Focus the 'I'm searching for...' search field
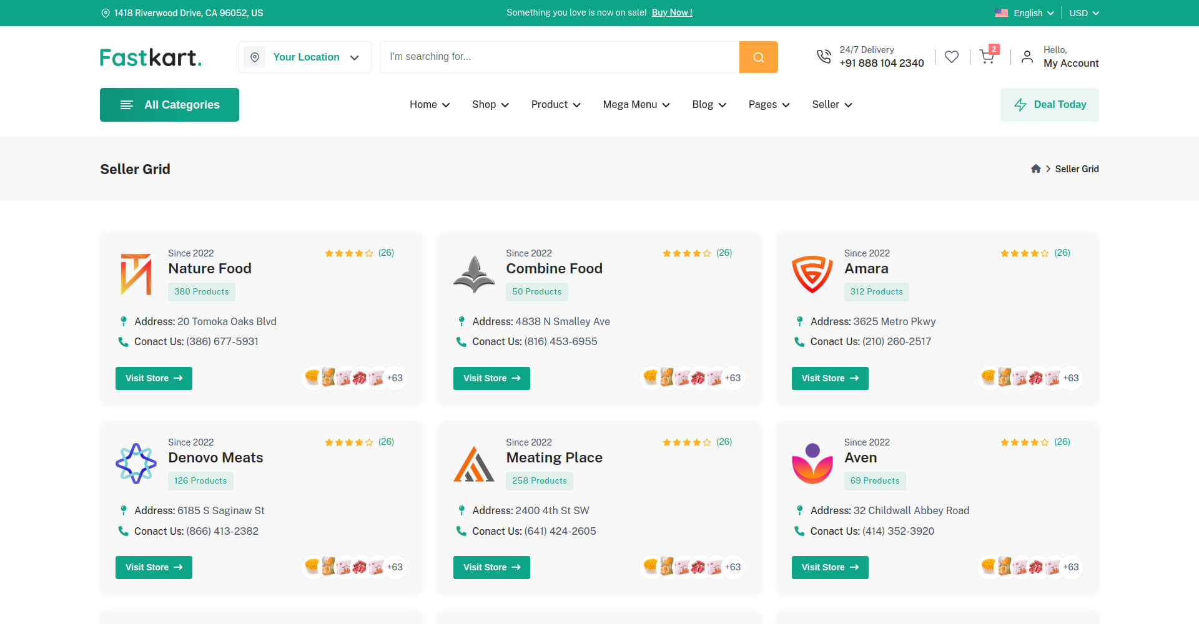 click(x=559, y=57)
